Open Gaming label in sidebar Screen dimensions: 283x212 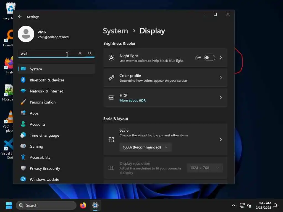tap(36, 146)
